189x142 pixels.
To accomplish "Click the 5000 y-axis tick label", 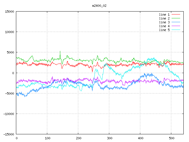I will (x=10, y=52).
